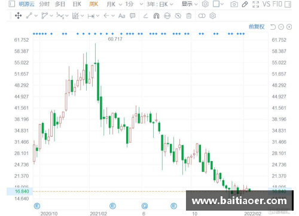Viewport: 299px width, 216px height.
Task: Choose the square layout icon
Action: click(x=216, y=4)
